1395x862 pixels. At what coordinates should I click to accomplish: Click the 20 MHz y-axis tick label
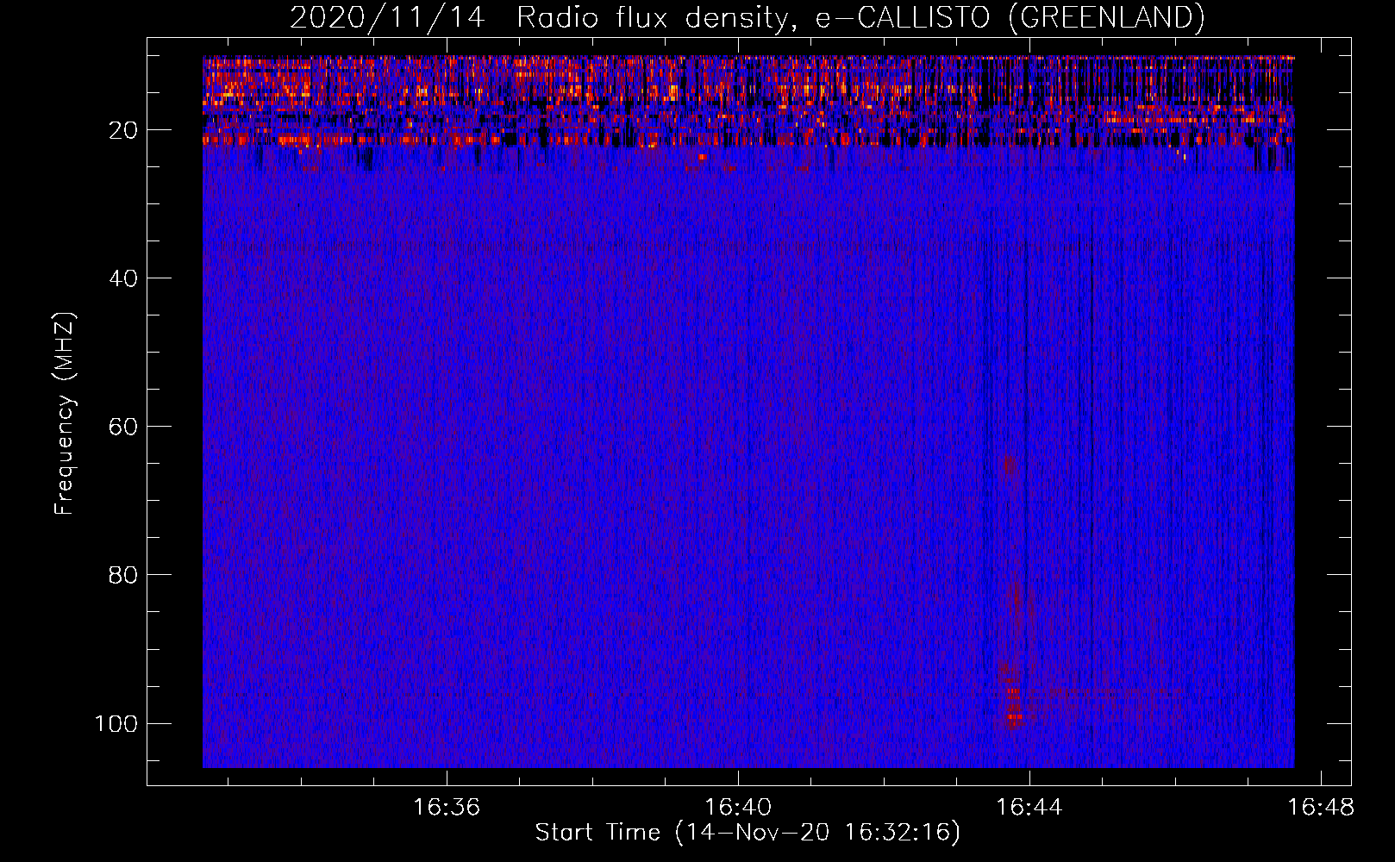[124, 130]
